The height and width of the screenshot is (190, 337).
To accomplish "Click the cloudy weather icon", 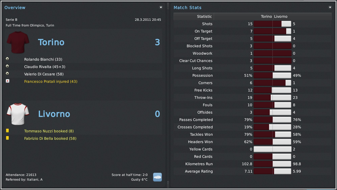I will [157, 177].
